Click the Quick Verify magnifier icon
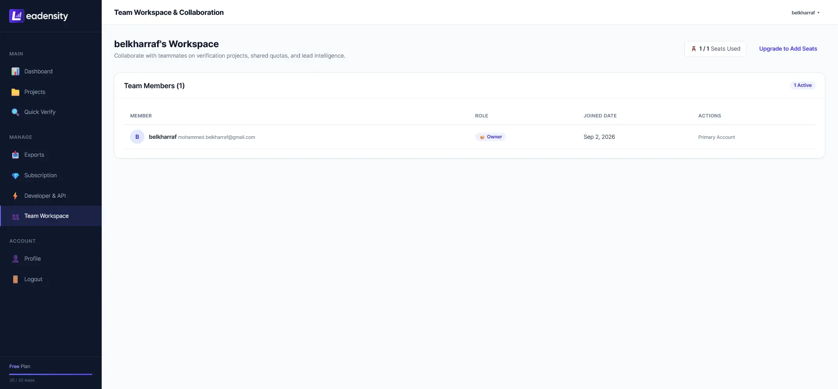 tap(15, 112)
